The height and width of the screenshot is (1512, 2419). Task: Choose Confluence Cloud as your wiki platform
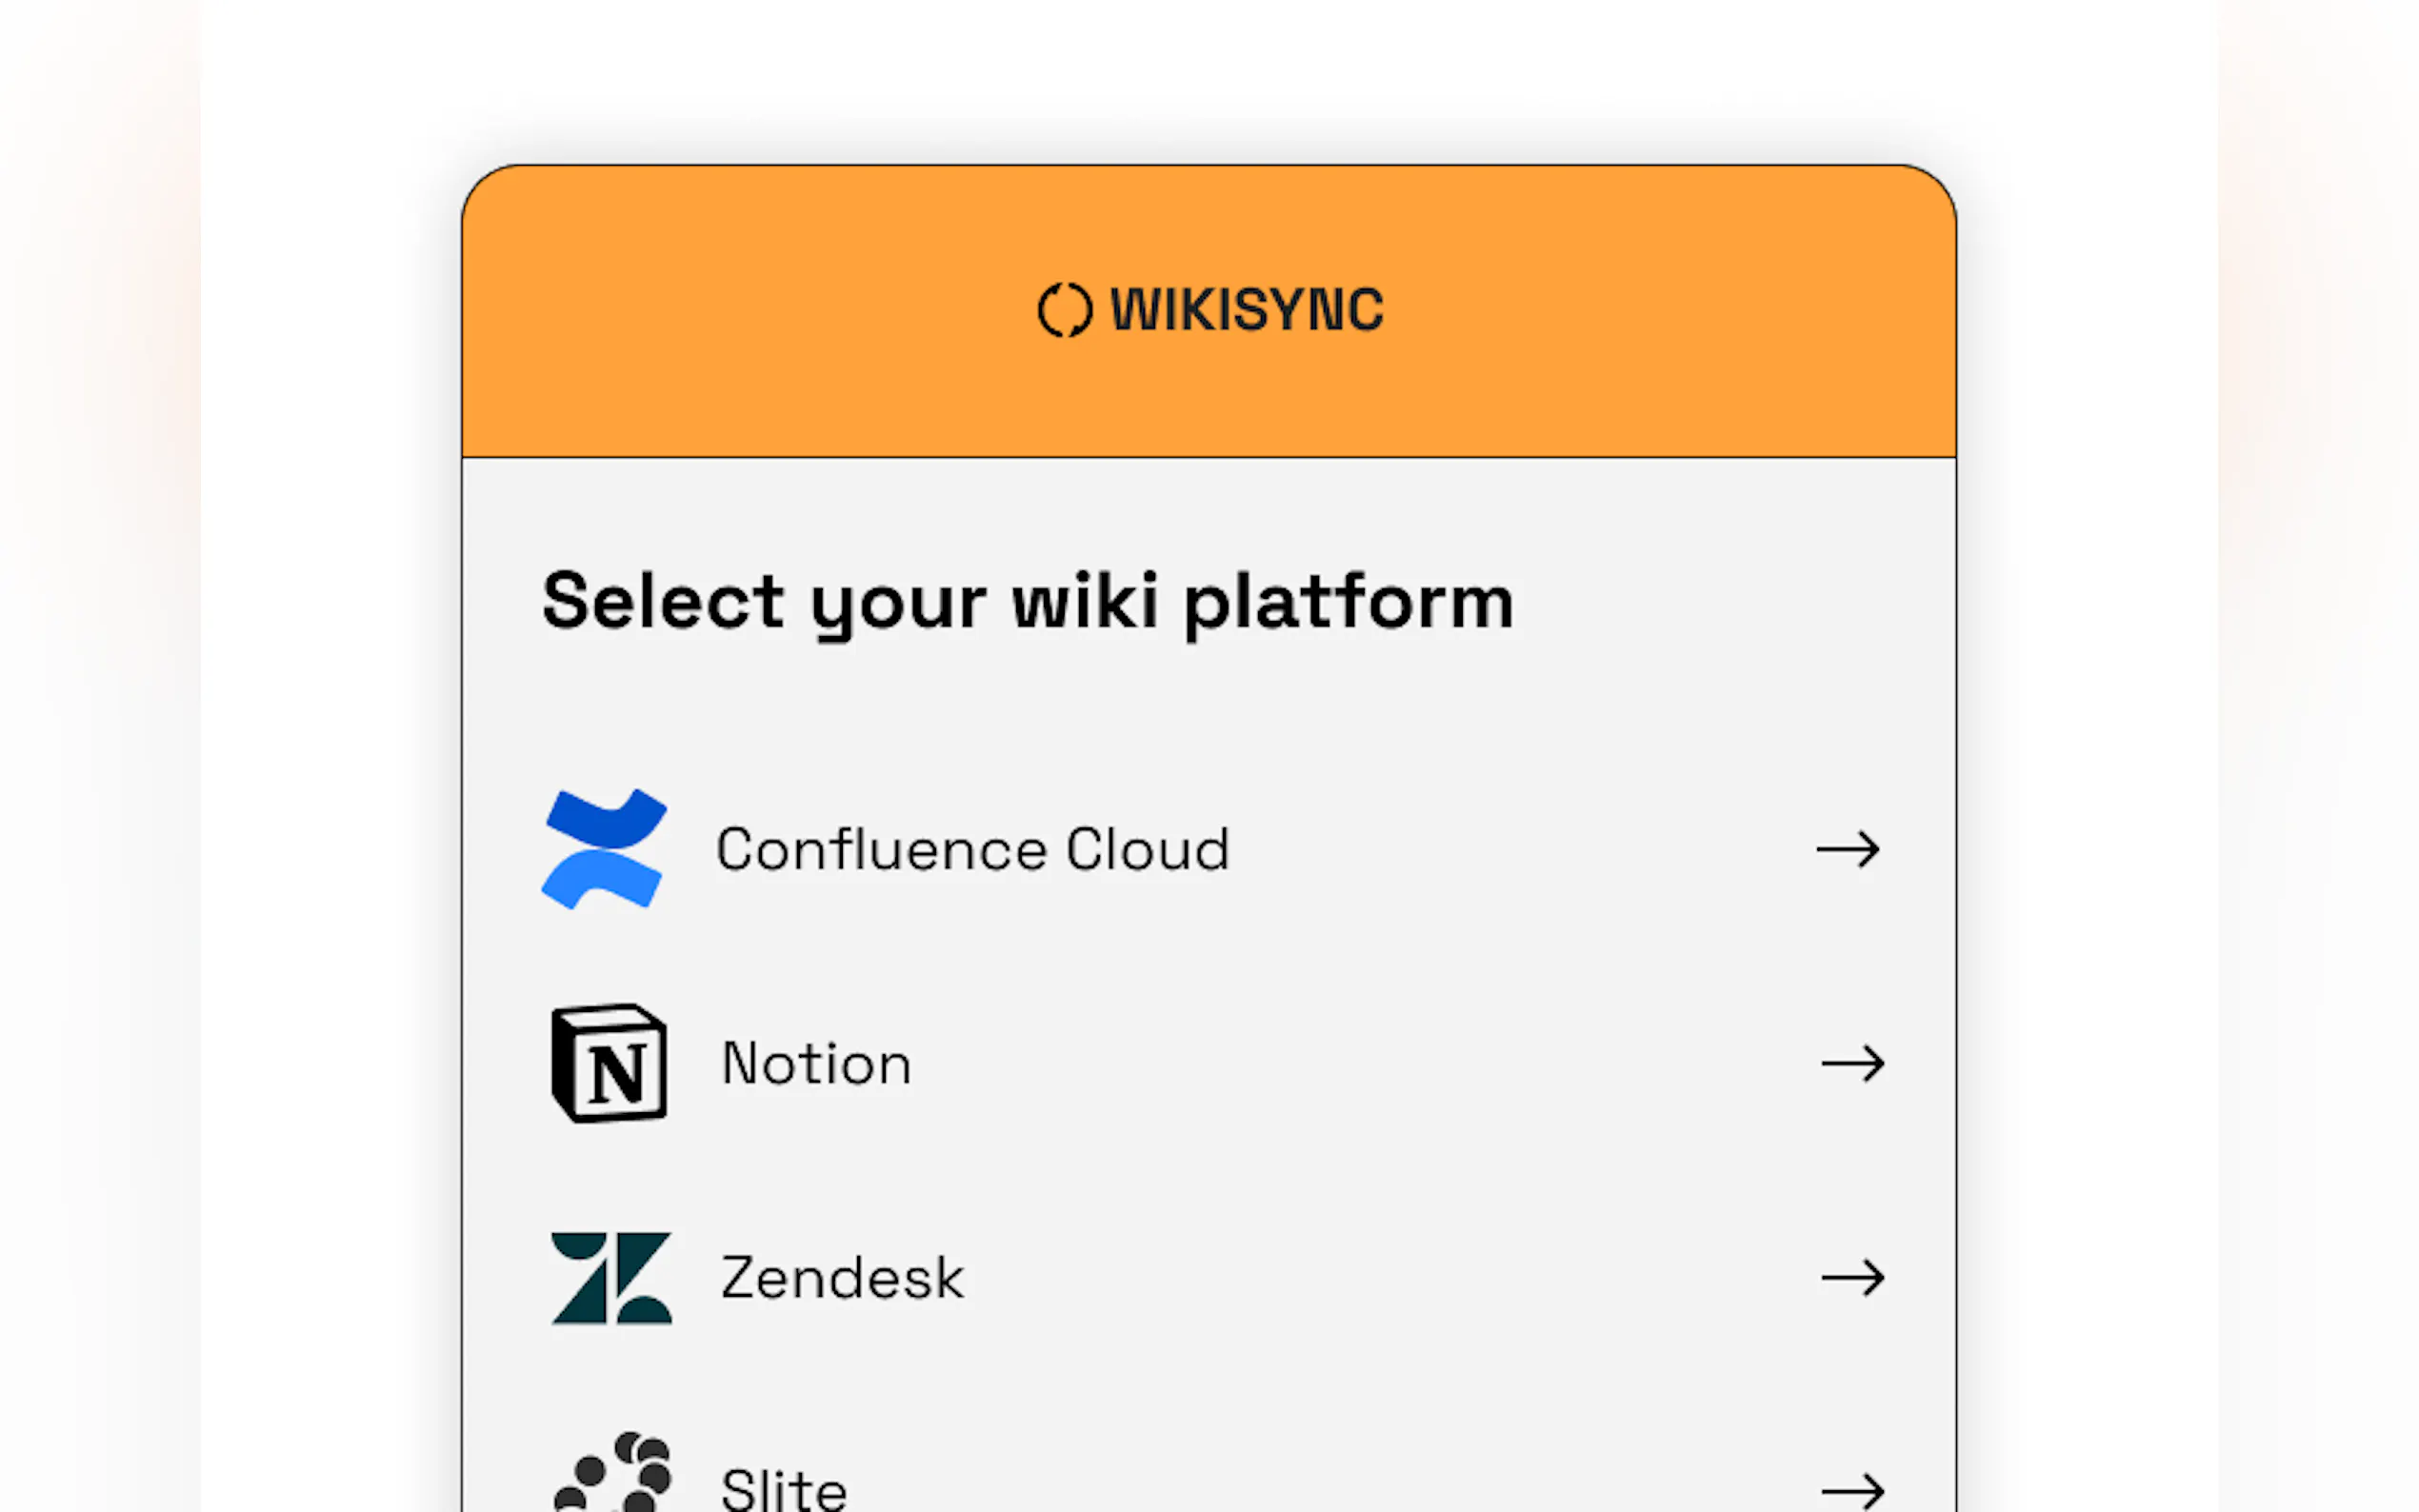1848,850
